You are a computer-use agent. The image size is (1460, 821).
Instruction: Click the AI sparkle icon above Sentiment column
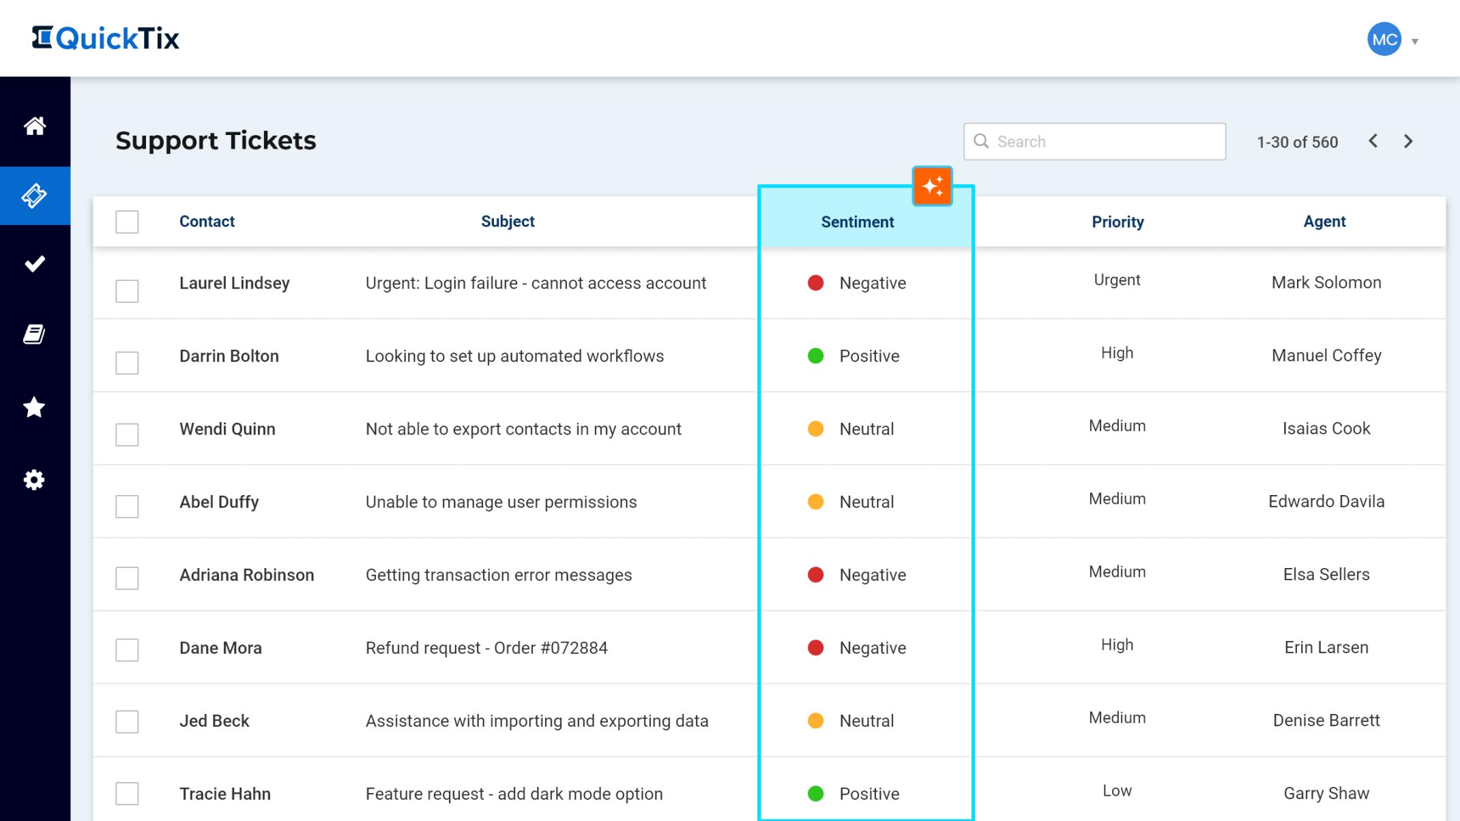click(x=932, y=185)
